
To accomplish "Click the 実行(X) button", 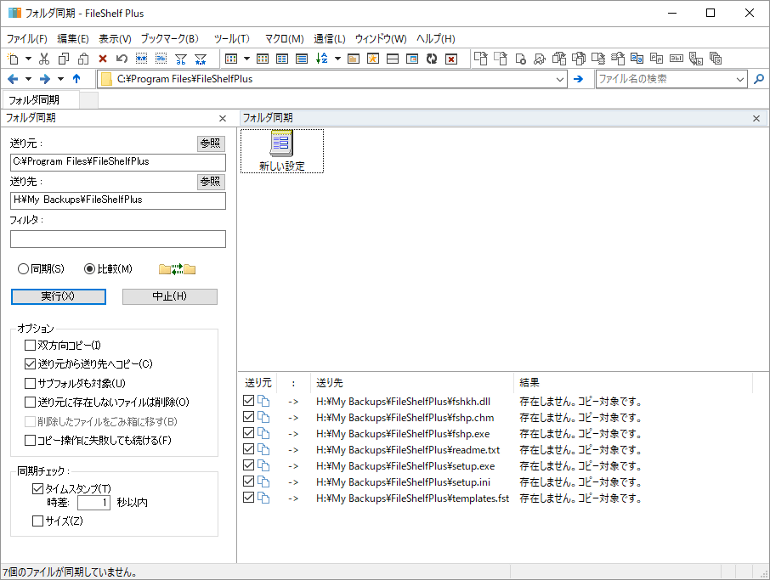I will point(59,296).
